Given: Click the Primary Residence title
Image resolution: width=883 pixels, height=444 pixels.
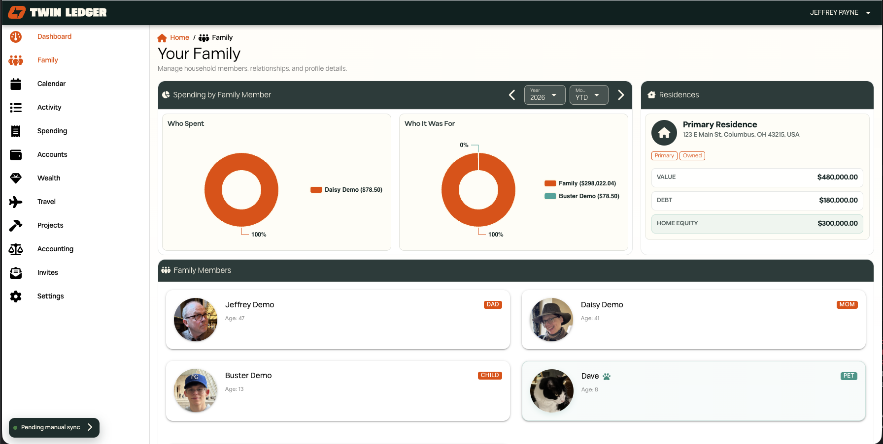Looking at the screenshot, I should coord(720,124).
